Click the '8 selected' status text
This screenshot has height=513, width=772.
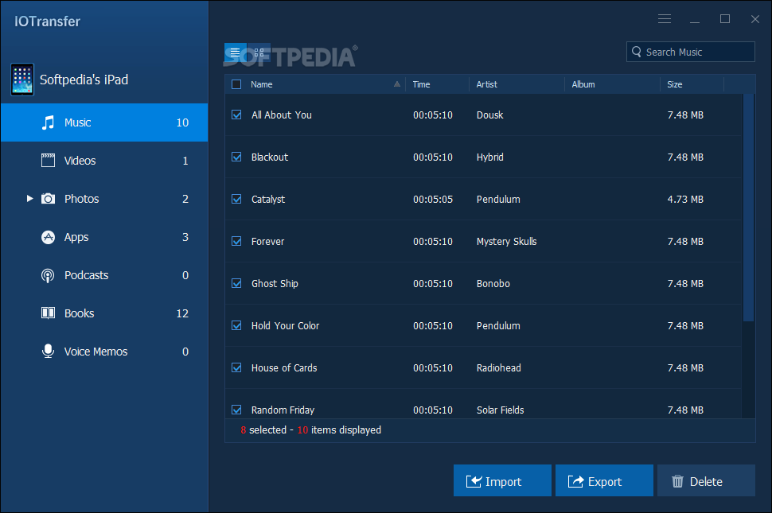pyautogui.click(x=263, y=429)
